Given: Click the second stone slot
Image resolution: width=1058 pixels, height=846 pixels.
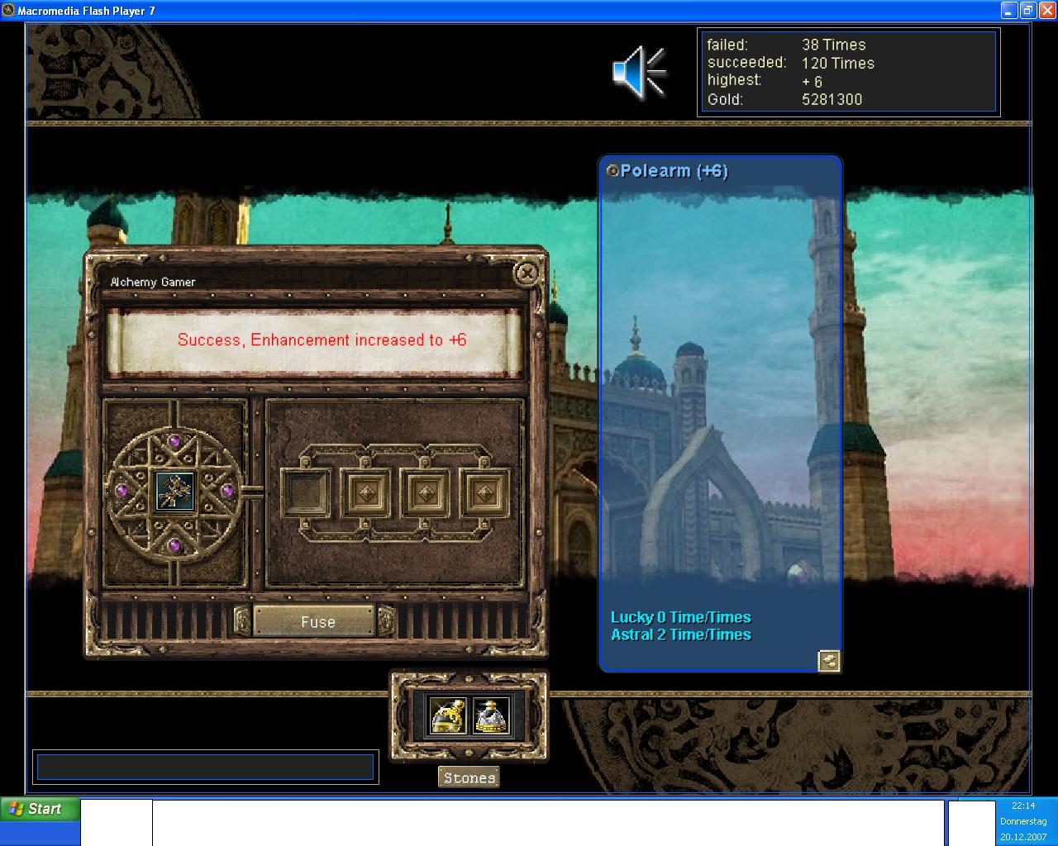Looking at the screenshot, I should [365, 492].
